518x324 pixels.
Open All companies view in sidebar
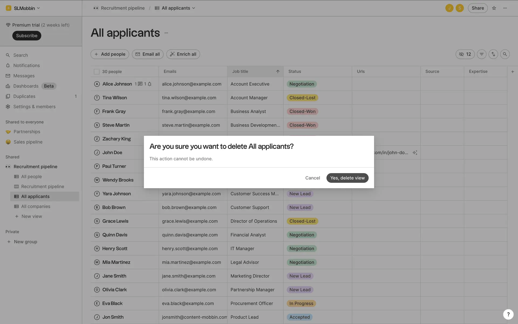(36, 206)
